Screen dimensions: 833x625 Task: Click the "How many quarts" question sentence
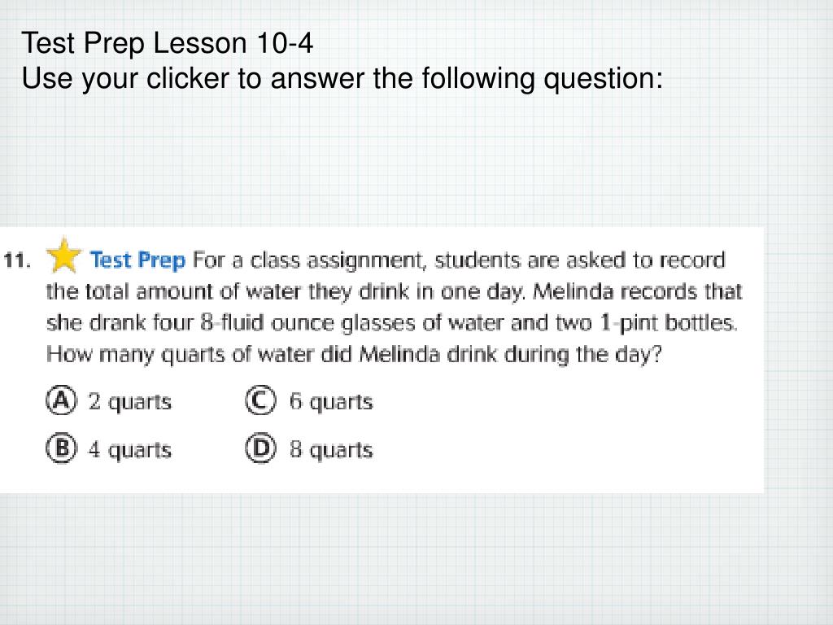354,354
